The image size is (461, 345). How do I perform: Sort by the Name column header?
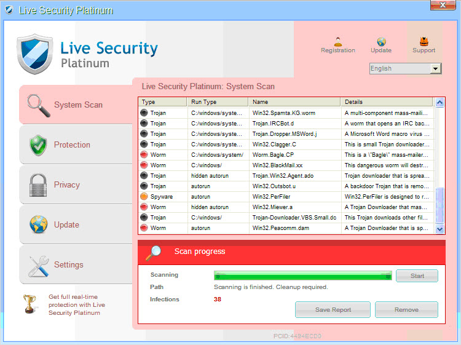click(294, 101)
